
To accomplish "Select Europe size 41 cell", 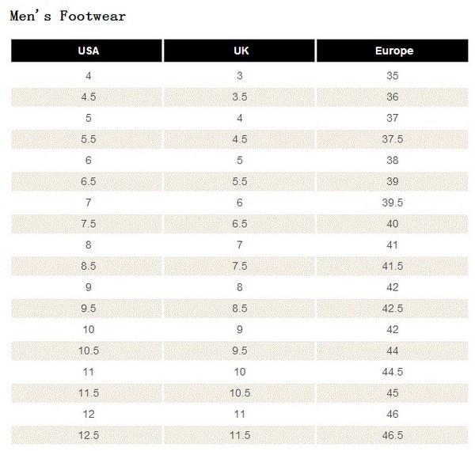I will tap(393, 245).
